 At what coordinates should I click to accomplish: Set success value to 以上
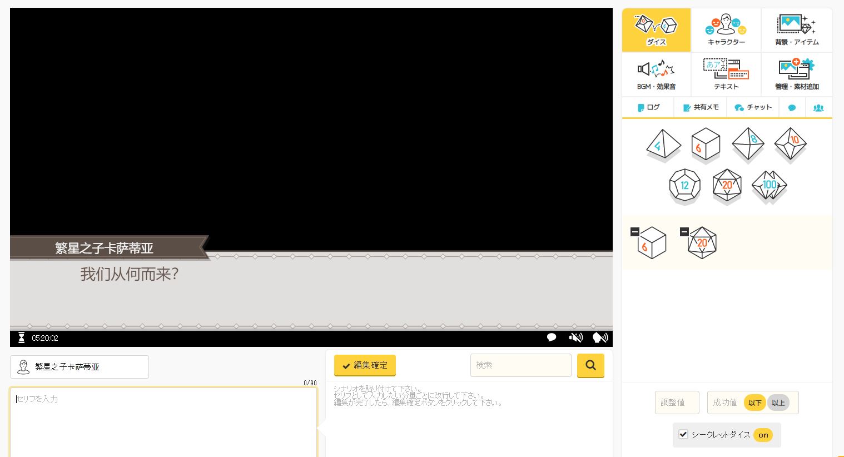(778, 403)
